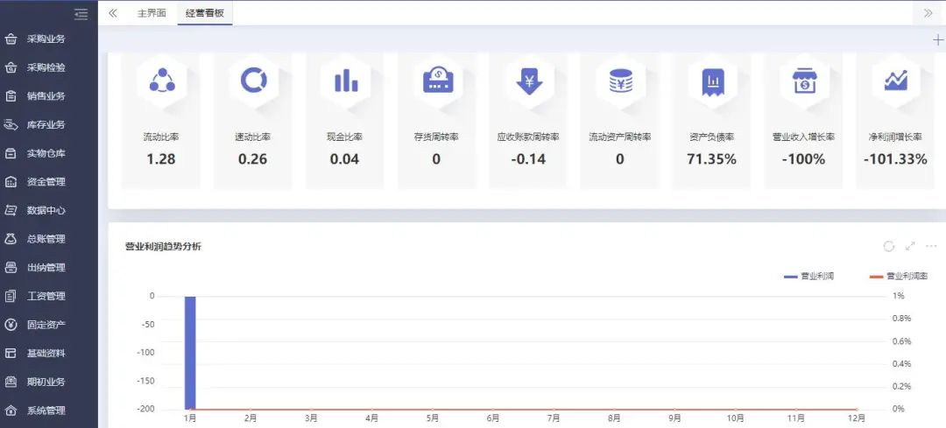This screenshot has height=428, width=946.
Task: Toggle the 营业利润率 legend series
Action: 898,276
